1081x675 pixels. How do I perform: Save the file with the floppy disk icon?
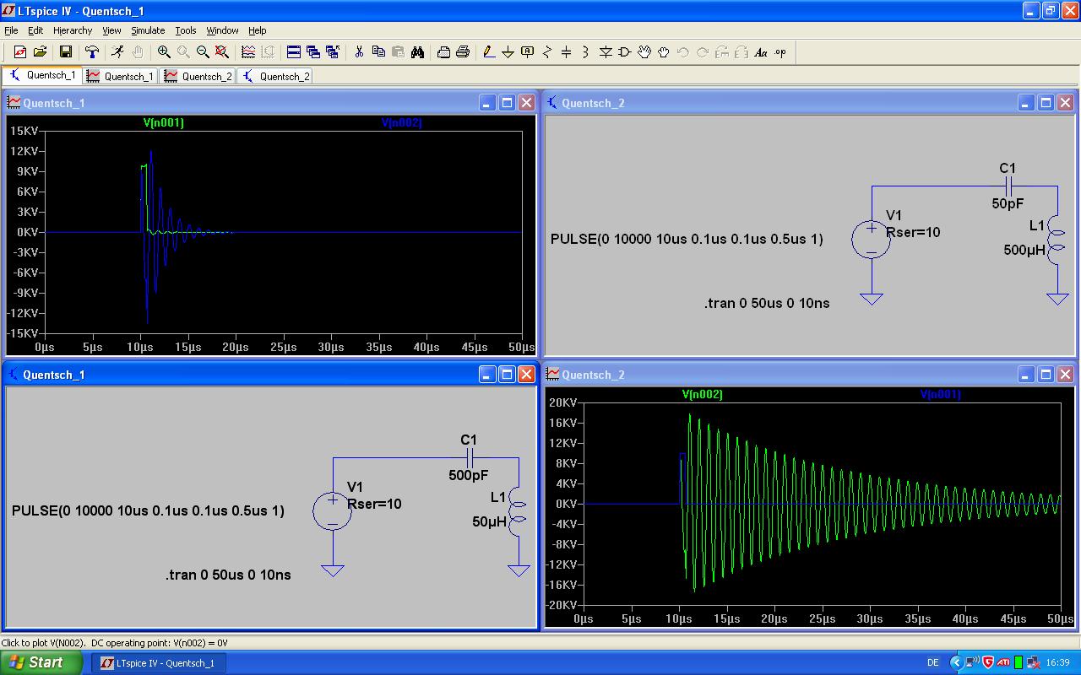coord(66,52)
